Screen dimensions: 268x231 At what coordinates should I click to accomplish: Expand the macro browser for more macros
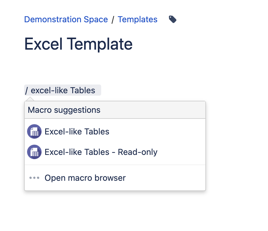coord(85,178)
